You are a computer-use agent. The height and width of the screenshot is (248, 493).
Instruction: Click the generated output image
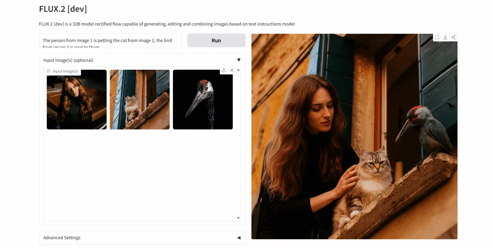(x=354, y=137)
